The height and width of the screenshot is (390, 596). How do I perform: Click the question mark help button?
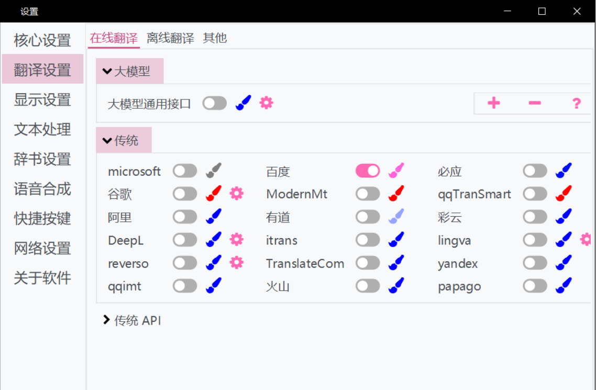coord(576,103)
